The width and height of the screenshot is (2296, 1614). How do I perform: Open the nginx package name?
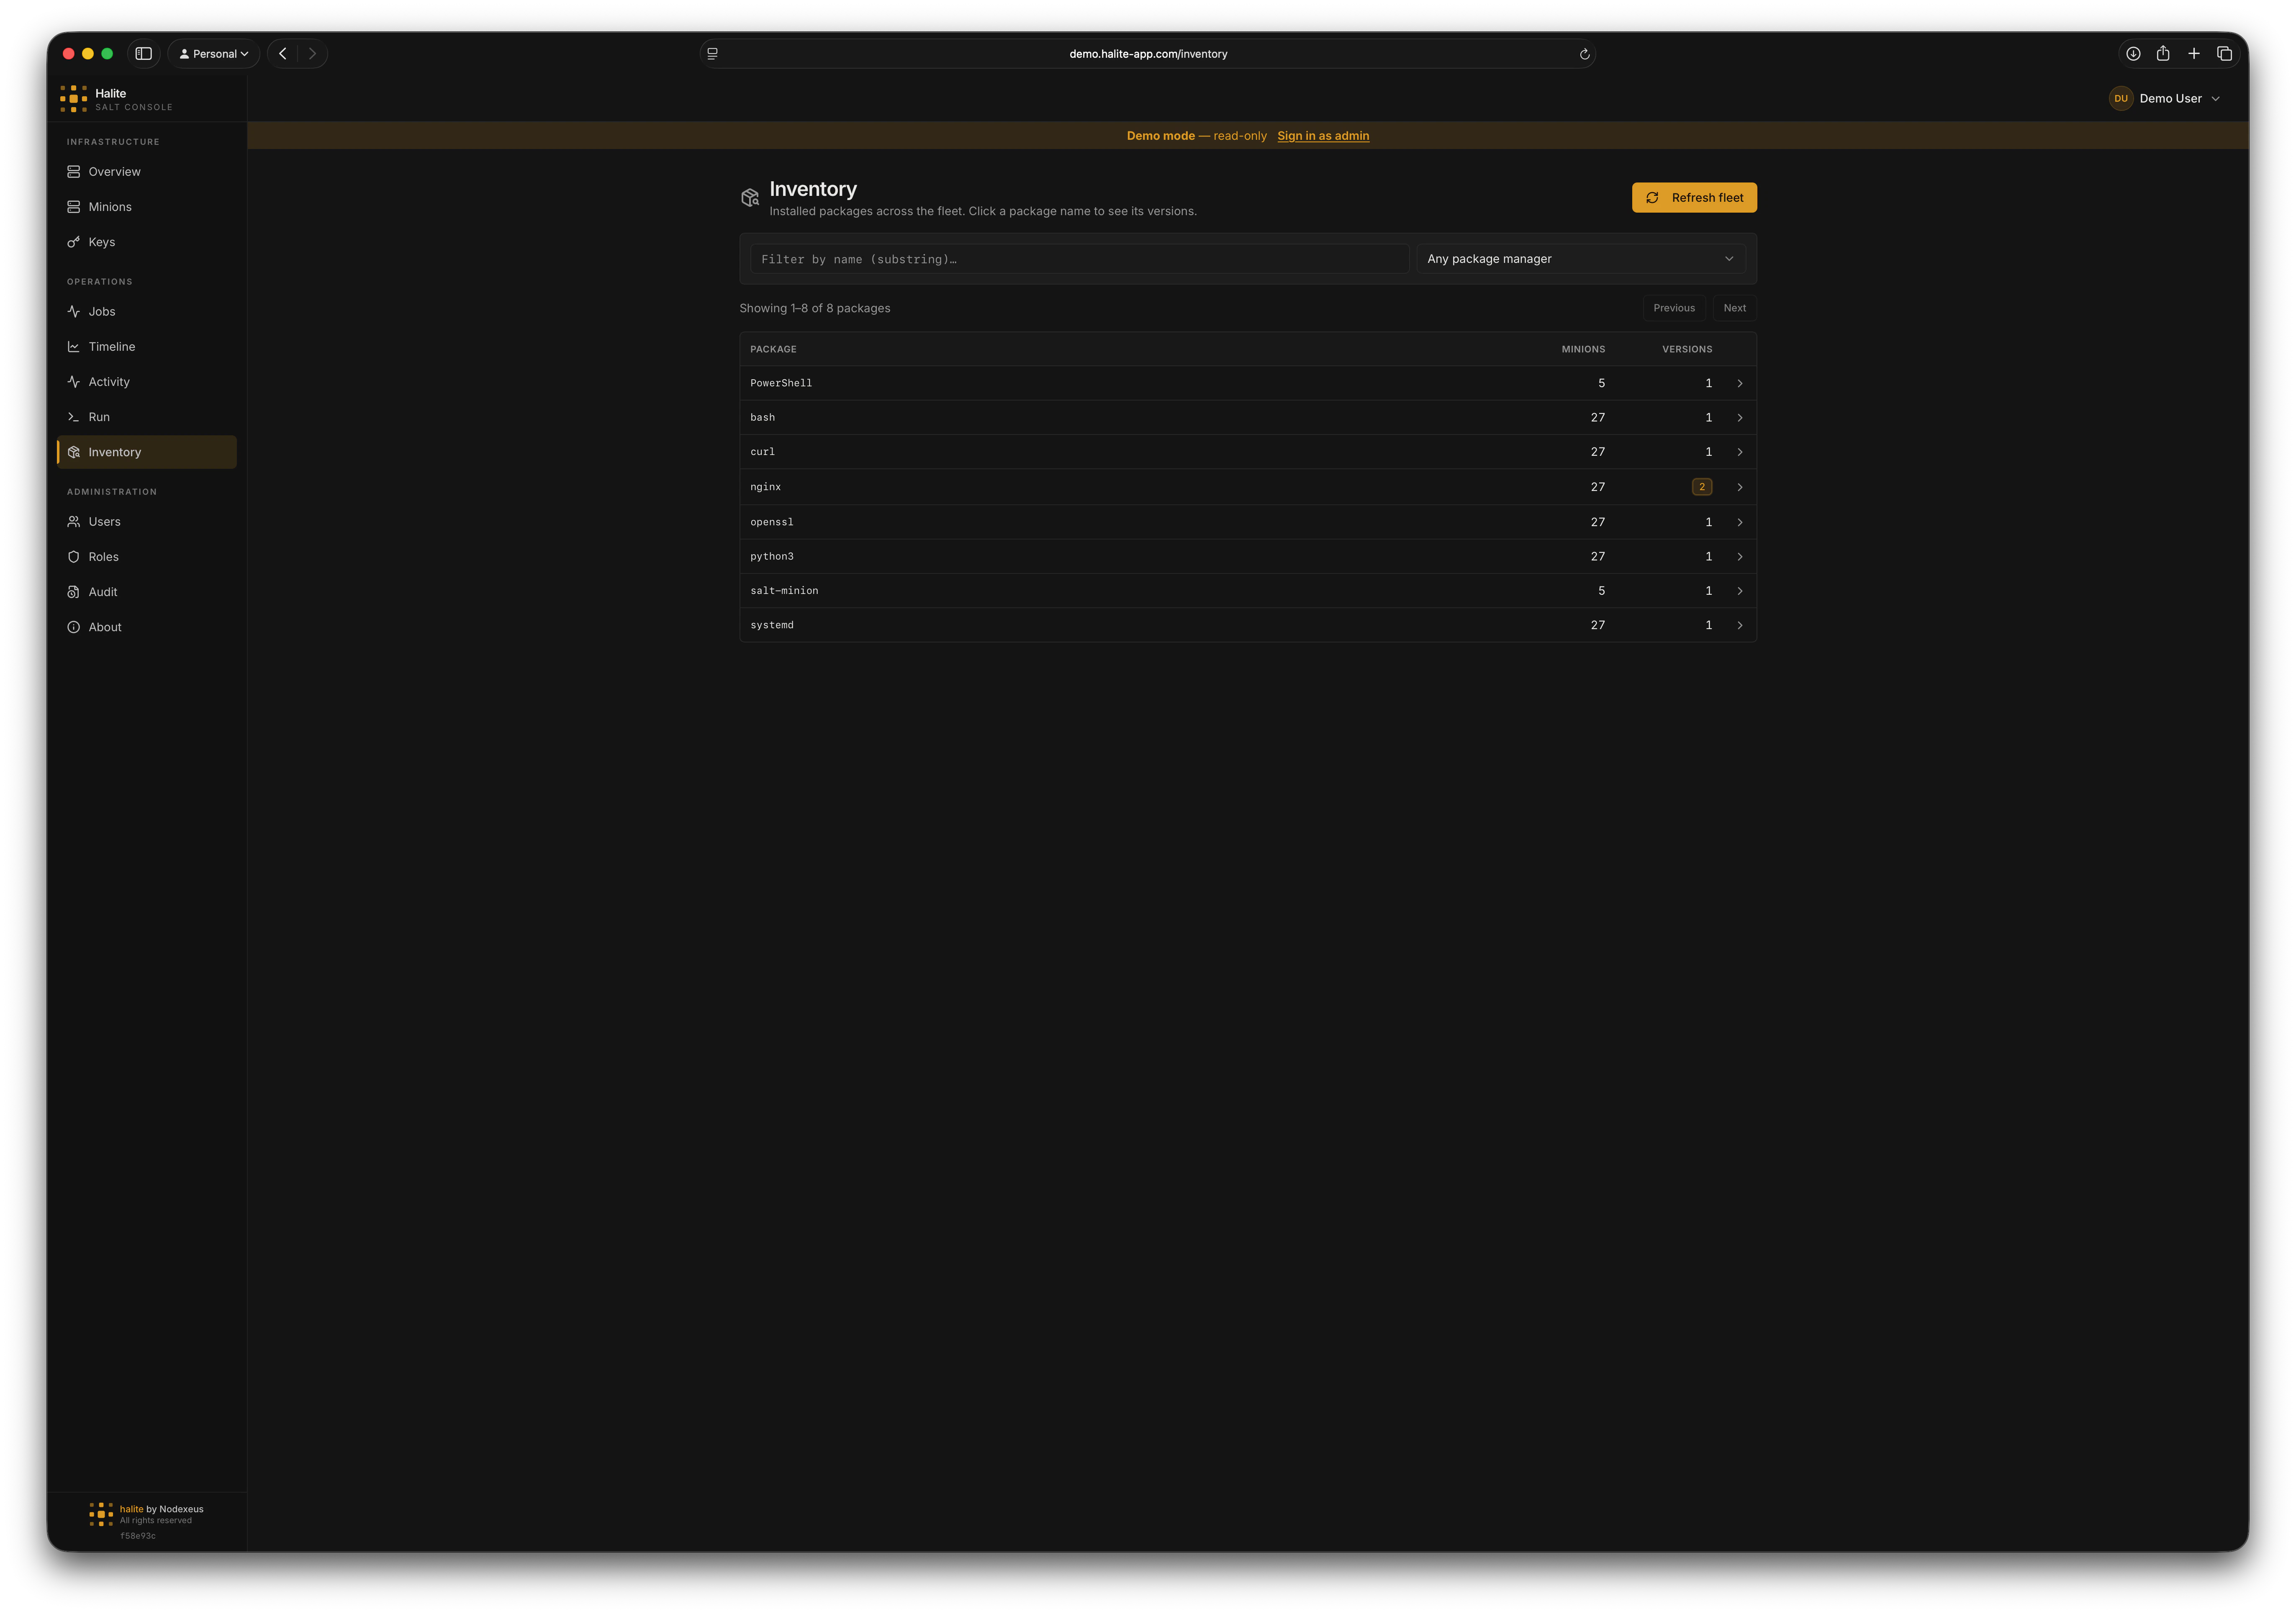click(766, 487)
